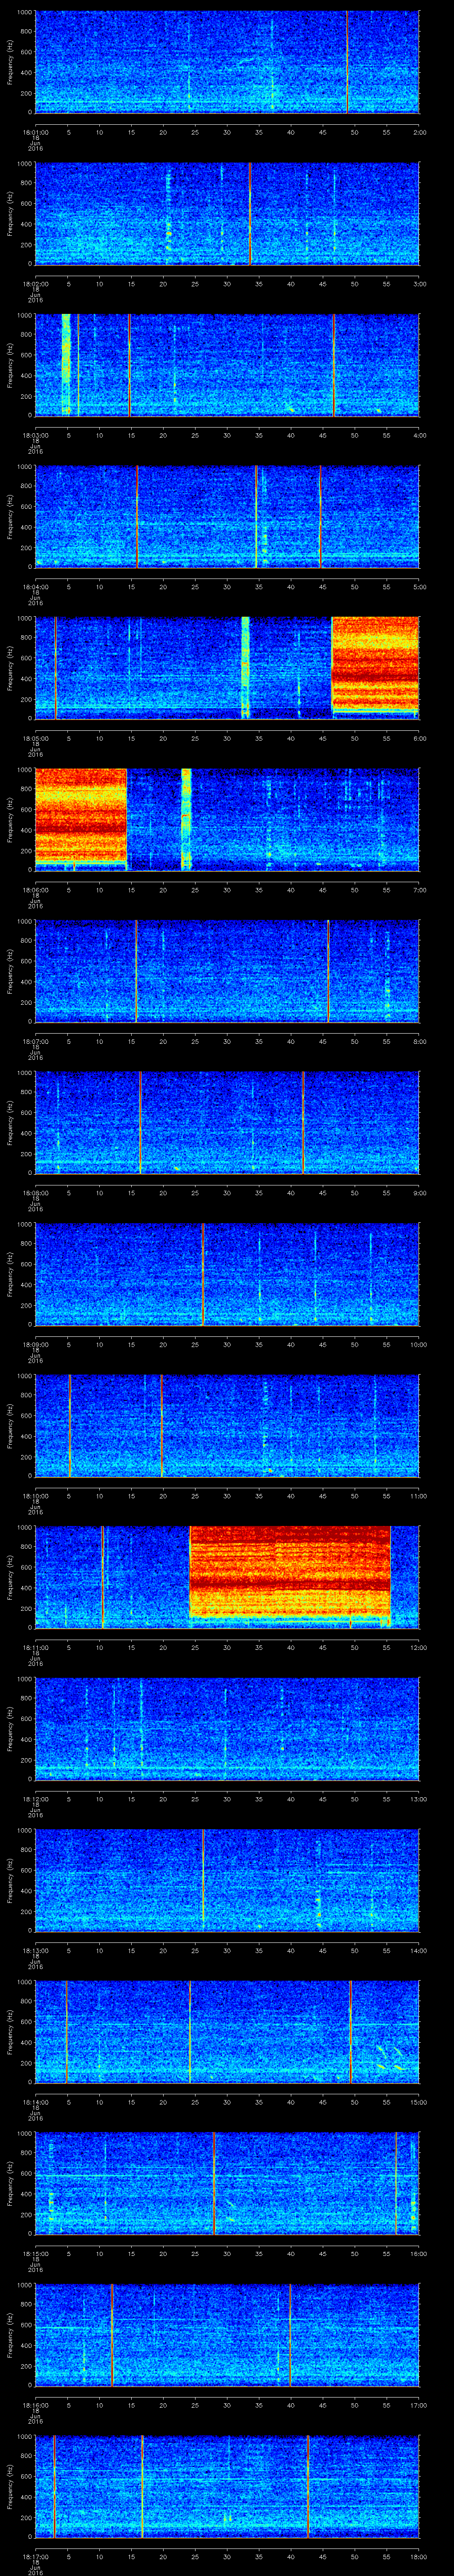Select the spectrogram panel starting at 18:12:00
This screenshot has width=454, height=2576.
227,1729
